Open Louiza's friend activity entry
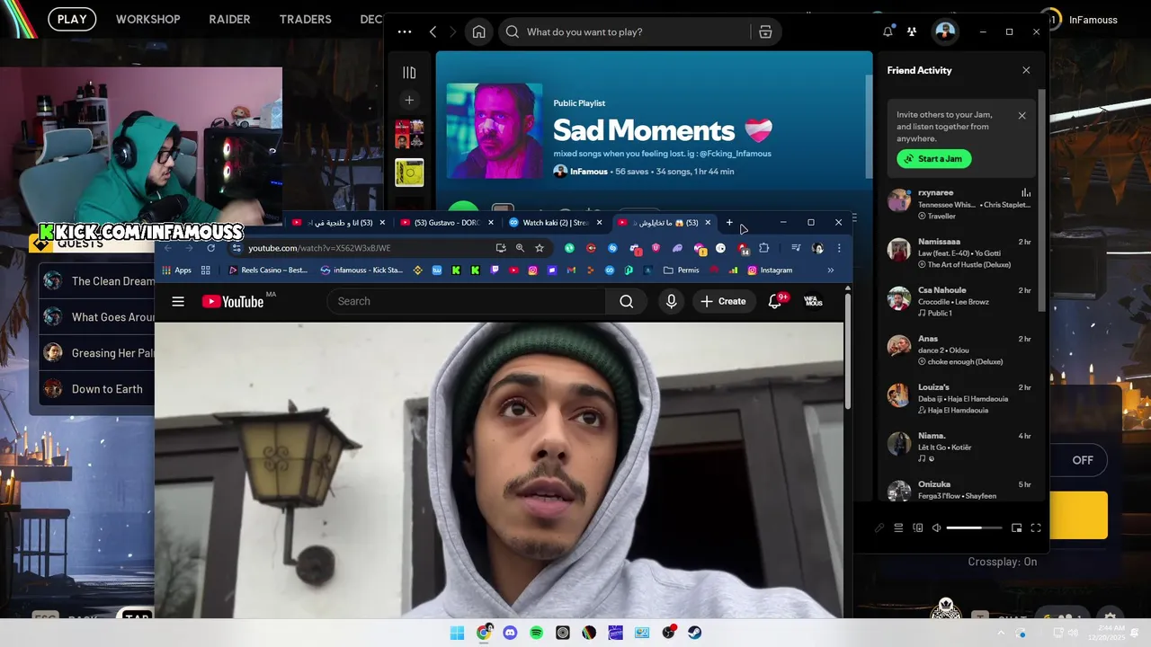The width and height of the screenshot is (1151, 647). [x=959, y=398]
